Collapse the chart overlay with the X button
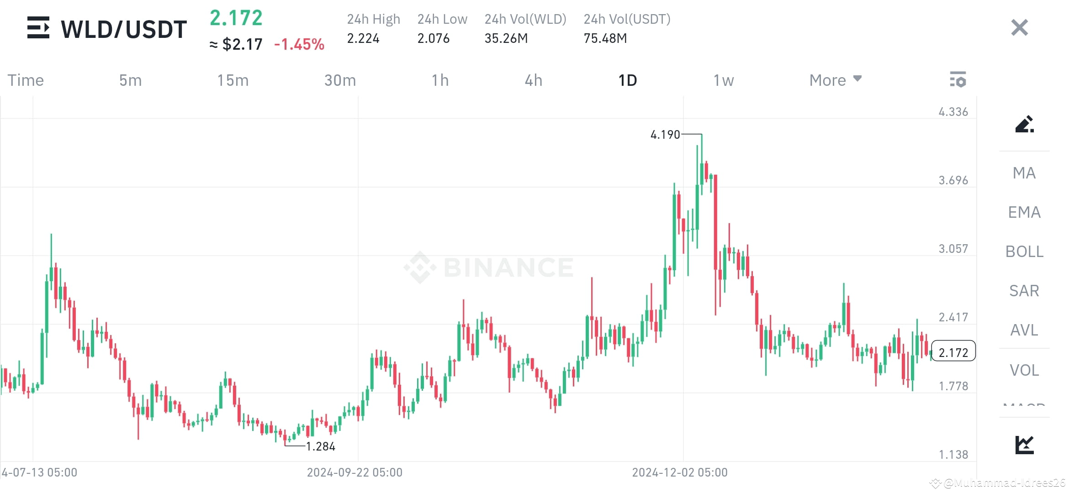The height and width of the screenshot is (493, 1069). point(1019,28)
